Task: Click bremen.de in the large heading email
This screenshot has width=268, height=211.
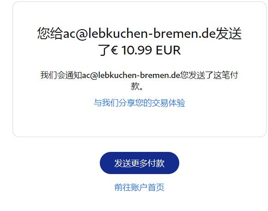Action: coord(184,33)
